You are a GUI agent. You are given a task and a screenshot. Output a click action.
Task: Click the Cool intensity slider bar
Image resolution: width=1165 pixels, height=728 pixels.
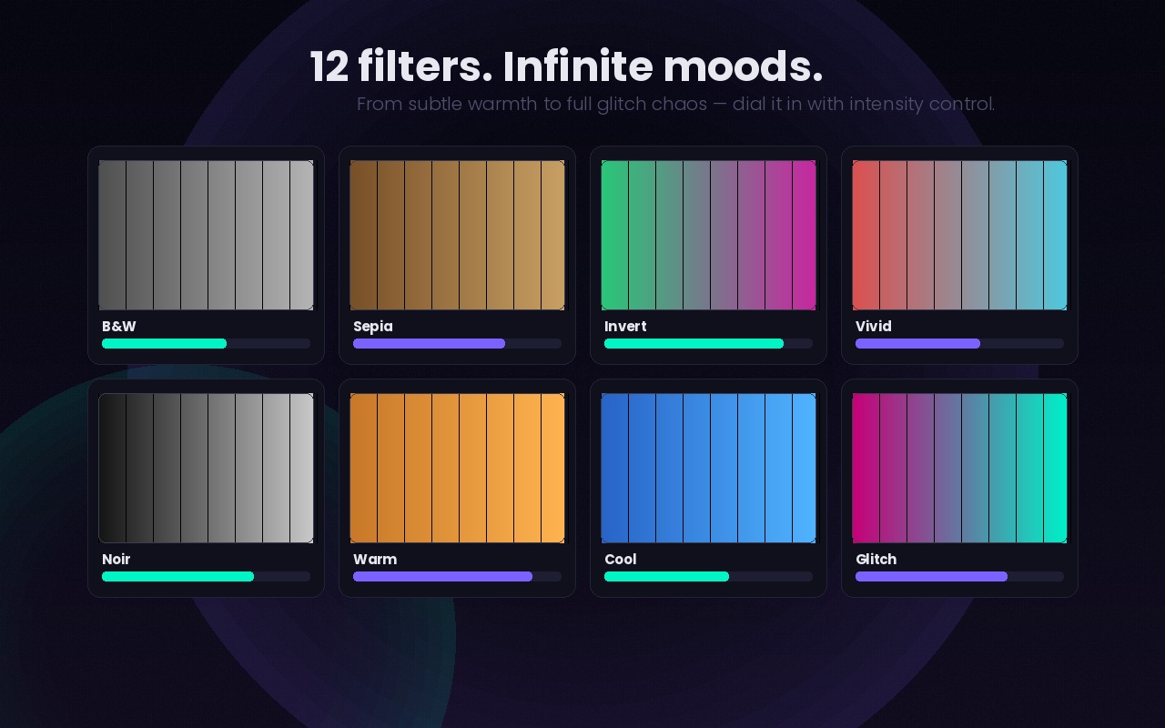(708, 577)
